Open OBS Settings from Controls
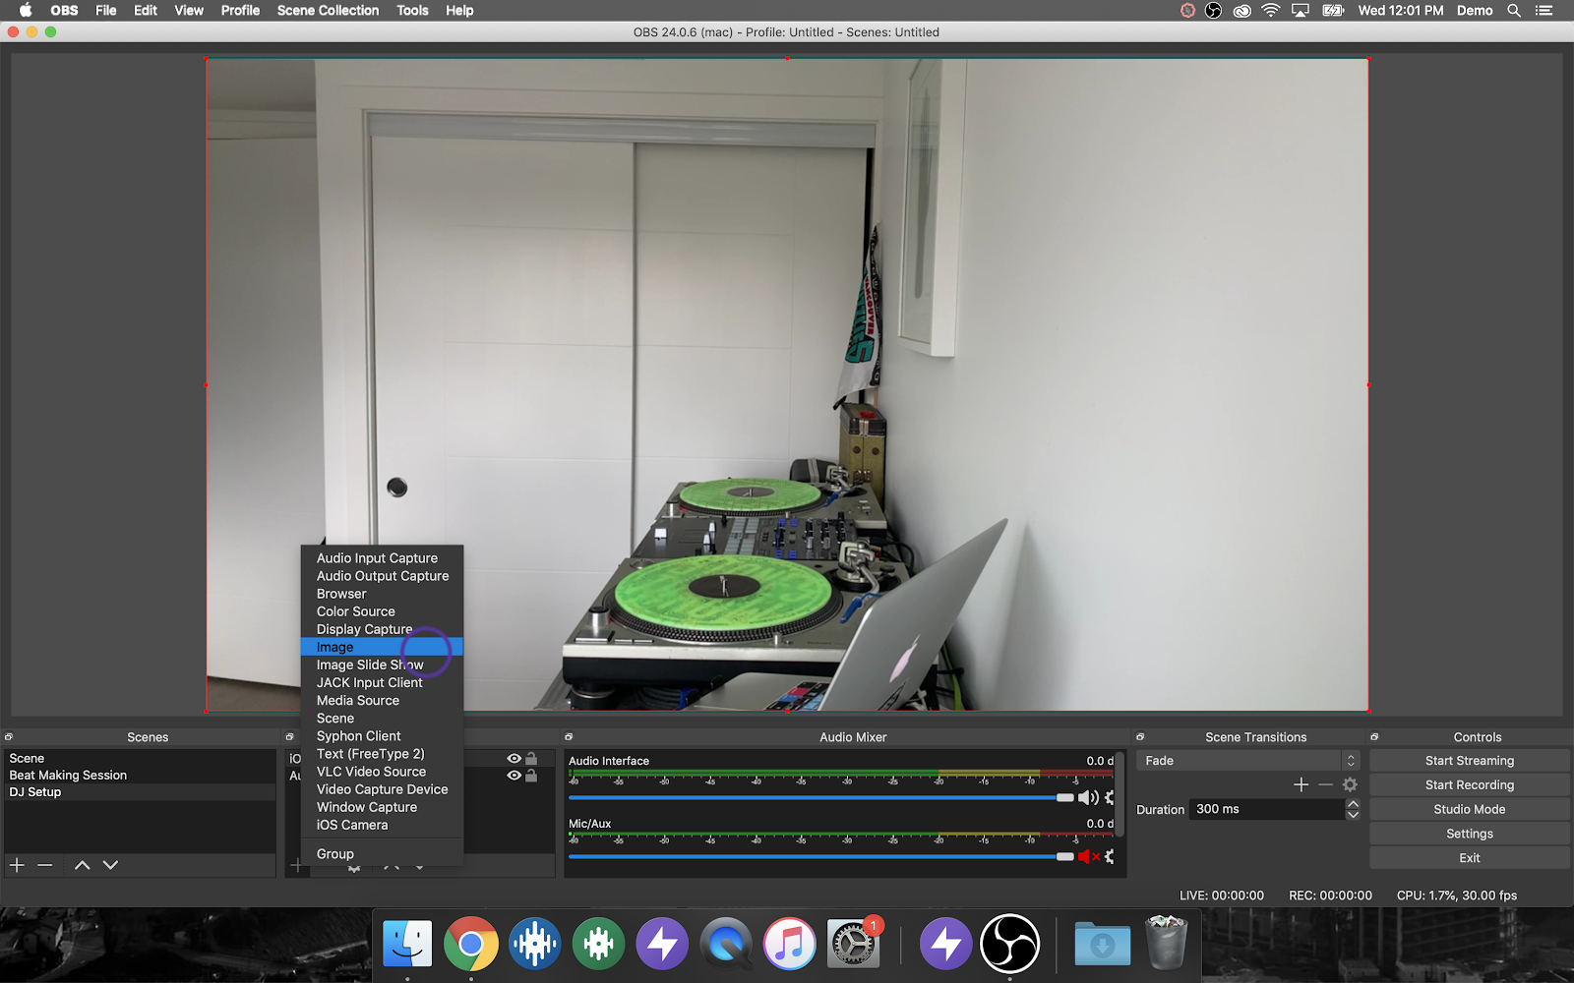 [x=1470, y=834]
